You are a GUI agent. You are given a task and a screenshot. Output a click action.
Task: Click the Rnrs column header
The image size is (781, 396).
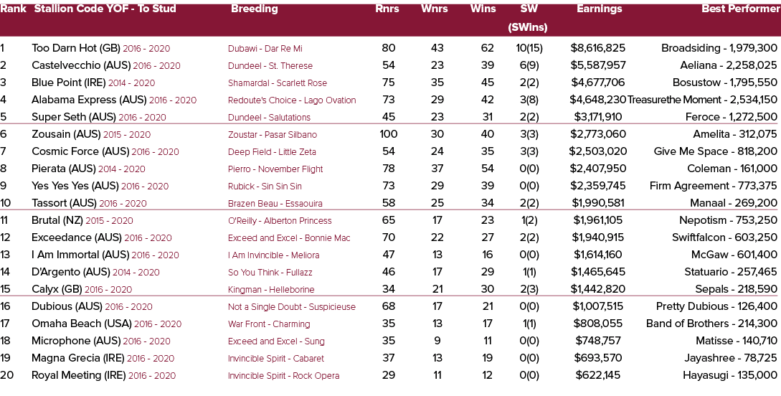(387, 9)
